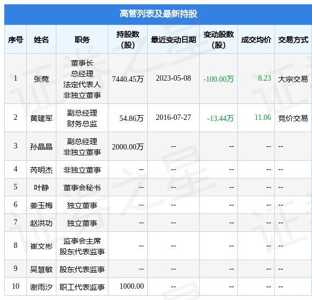312x300 pixels.
Task: Click the name 叶静 in row 5
Action: point(41,188)
